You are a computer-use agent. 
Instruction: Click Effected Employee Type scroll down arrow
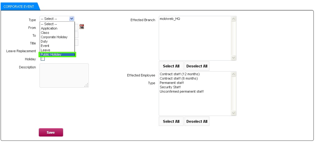(233, 113)
